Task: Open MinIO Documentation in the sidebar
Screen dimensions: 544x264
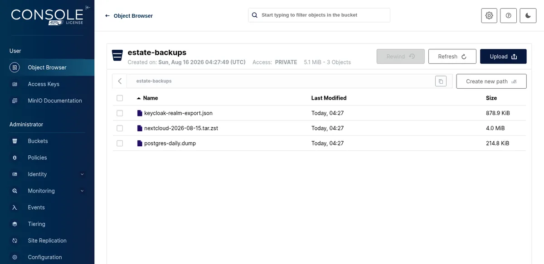Action: [47, 101]
